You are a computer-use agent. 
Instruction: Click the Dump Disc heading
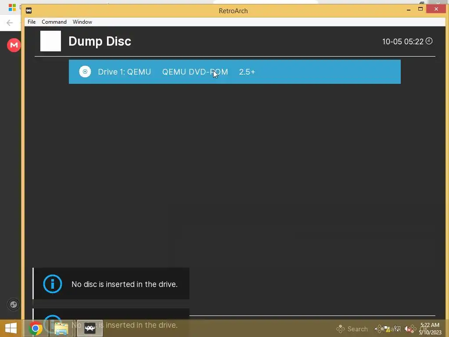click(x=100, y=41)
